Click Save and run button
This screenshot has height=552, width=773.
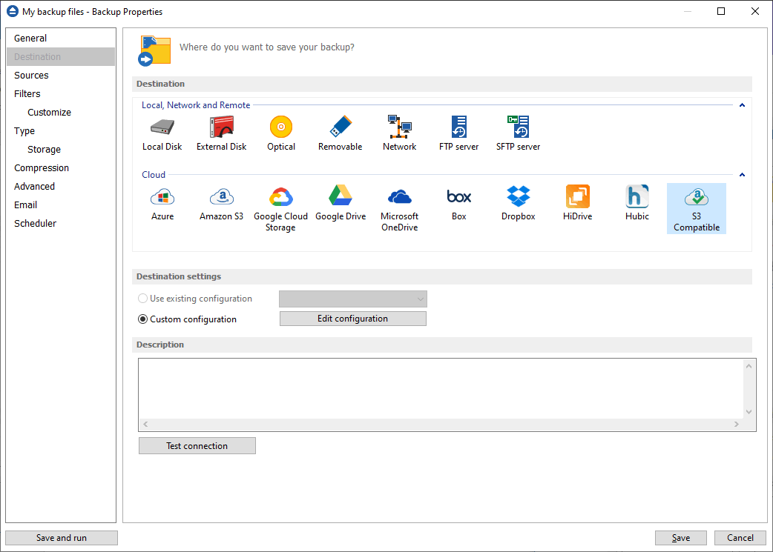click(x=62, y=538)
